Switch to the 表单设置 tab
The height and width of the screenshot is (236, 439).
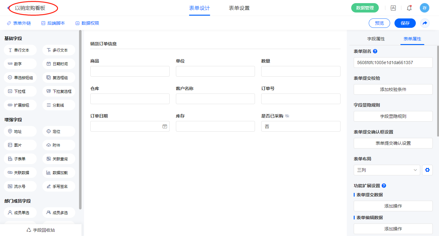(x=239, y=8)
